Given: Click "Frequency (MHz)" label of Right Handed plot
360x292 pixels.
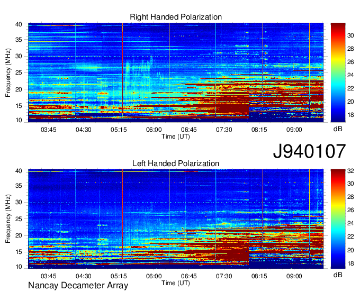Looking at the screenshot, I should [x=8, y=72].
